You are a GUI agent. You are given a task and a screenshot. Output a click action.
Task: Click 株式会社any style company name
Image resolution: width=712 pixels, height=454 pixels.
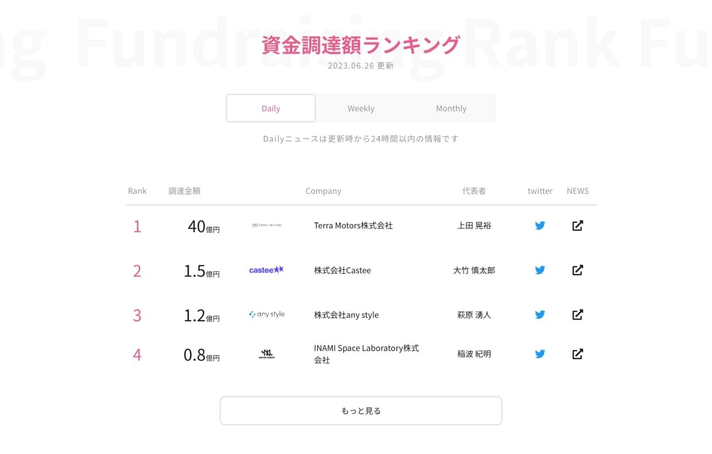(x=346, y=315)
